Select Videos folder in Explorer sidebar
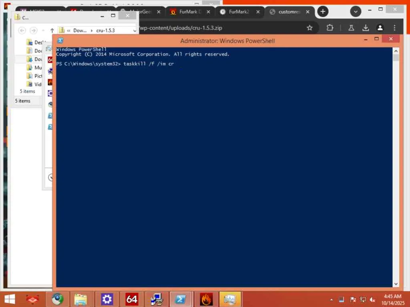Viewport: 410px width, 307px height. pos(34,84)
